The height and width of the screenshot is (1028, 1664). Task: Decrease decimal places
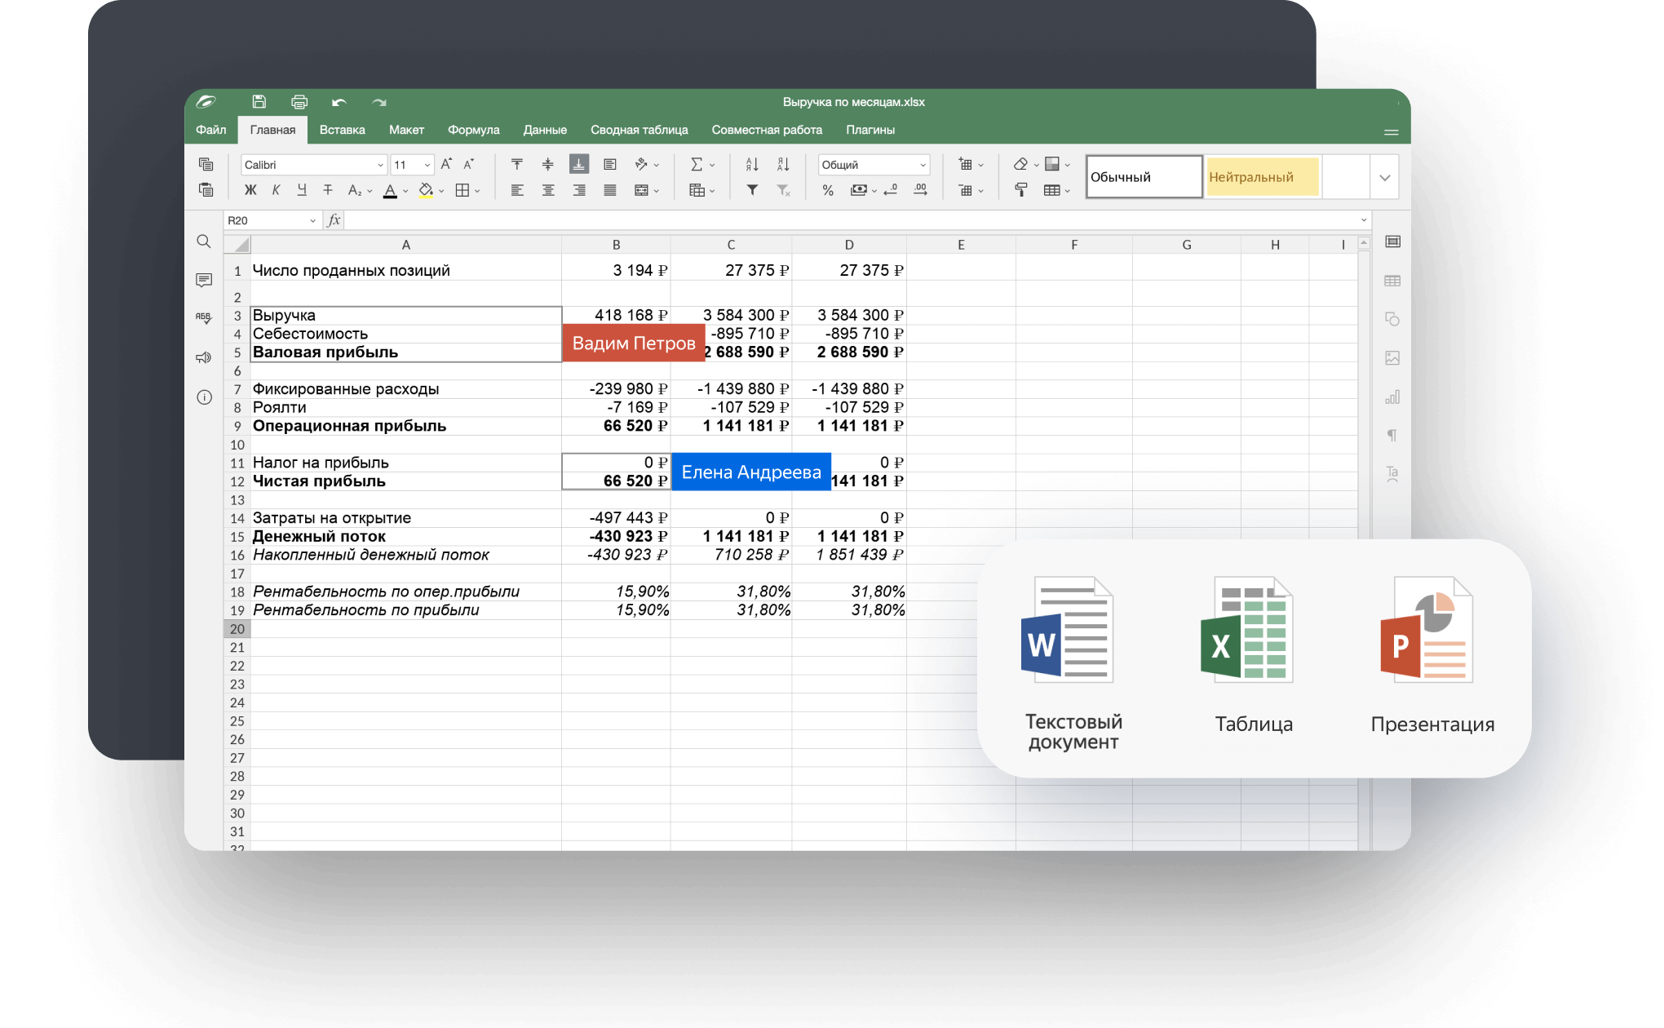click(891, 190)
